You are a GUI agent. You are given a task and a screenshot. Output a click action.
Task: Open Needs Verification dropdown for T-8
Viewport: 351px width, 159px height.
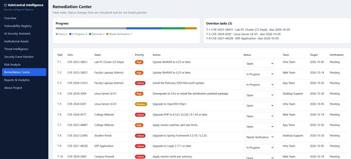point(259,137)
